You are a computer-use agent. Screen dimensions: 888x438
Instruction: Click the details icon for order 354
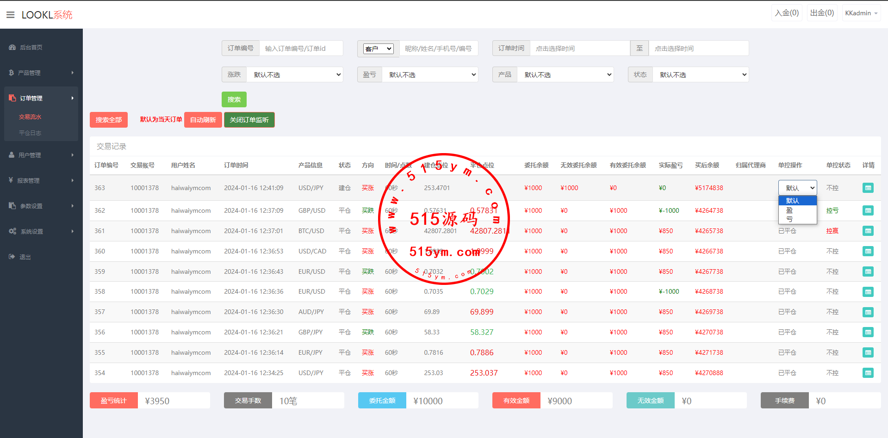tap(868, 373)
